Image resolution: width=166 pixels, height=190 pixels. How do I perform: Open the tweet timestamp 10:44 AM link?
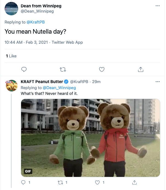pyautogui.click(x=14, y=42)
